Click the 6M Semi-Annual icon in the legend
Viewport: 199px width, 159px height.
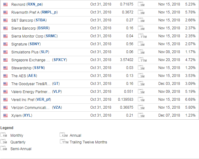click(4, 148)
